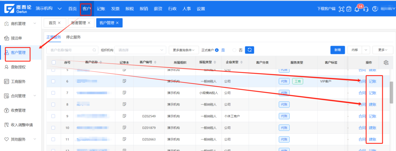Sort by 客户名称 column arrows
Screen dimensions: 396x151
[x=101, y=62]
